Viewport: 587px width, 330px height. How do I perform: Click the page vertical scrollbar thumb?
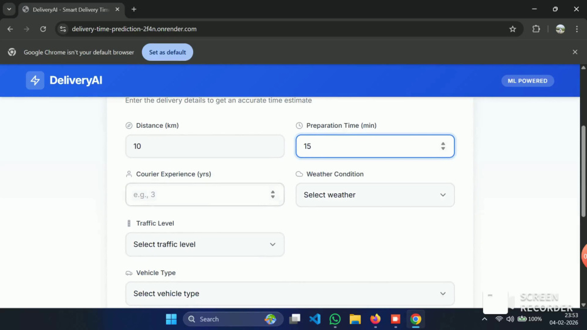583,171
